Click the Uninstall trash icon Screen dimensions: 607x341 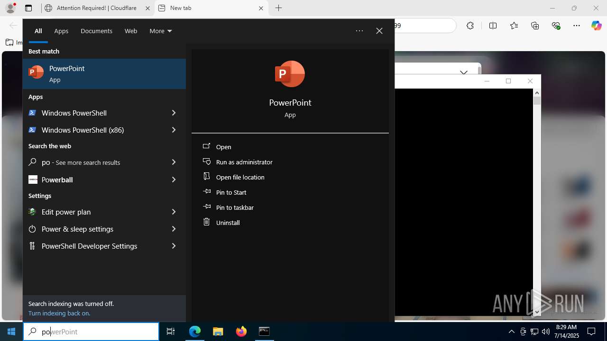tap(207, 222)
